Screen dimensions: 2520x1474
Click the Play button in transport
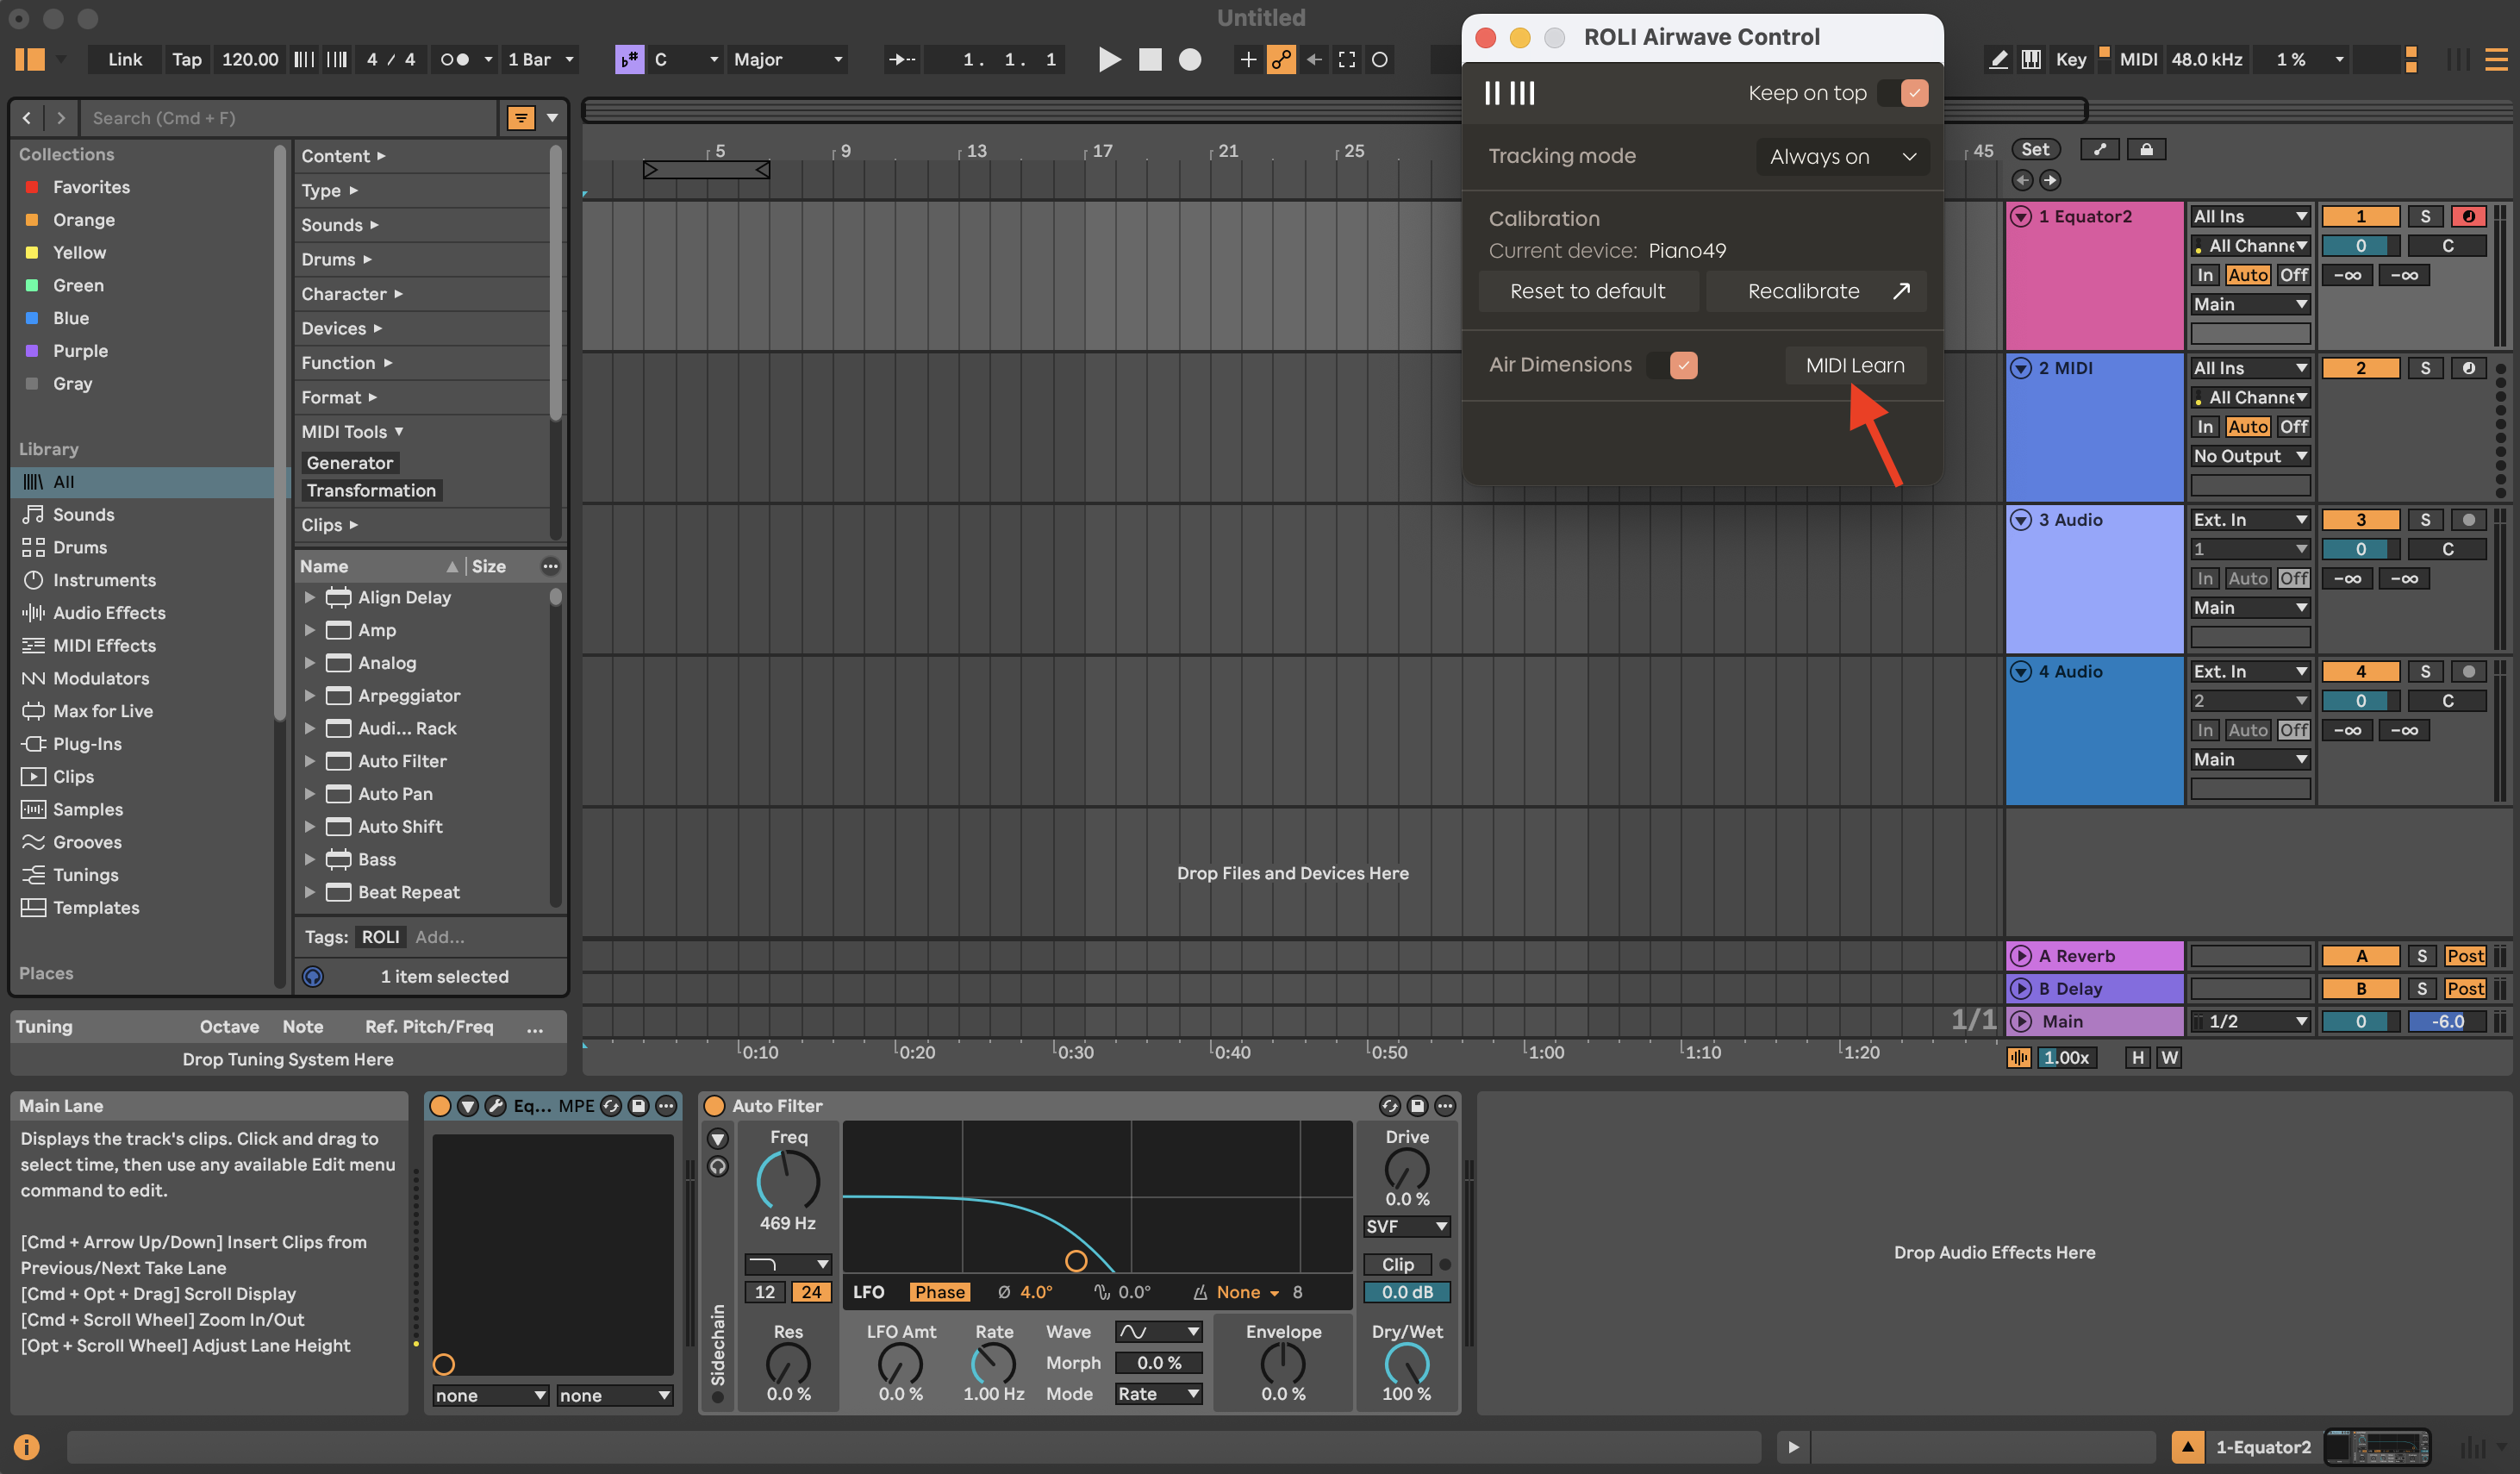pyautogui.click(x=1109, y=59)
